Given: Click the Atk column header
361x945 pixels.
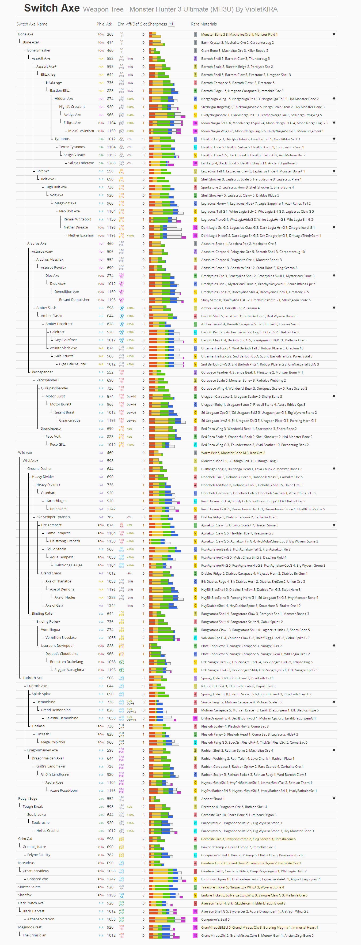Looking at the screenshot, I should (109, 24).
